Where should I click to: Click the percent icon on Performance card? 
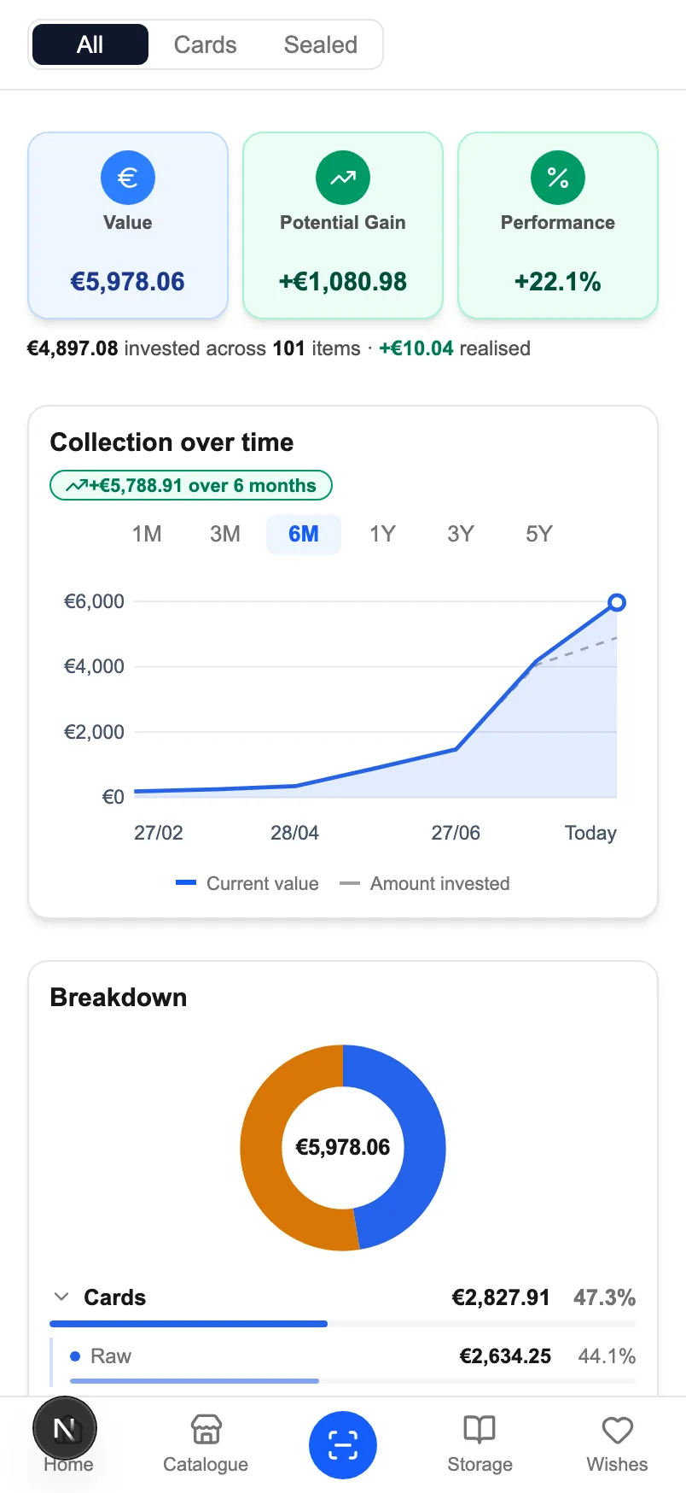pyautogui.click(x=558, y=178)
